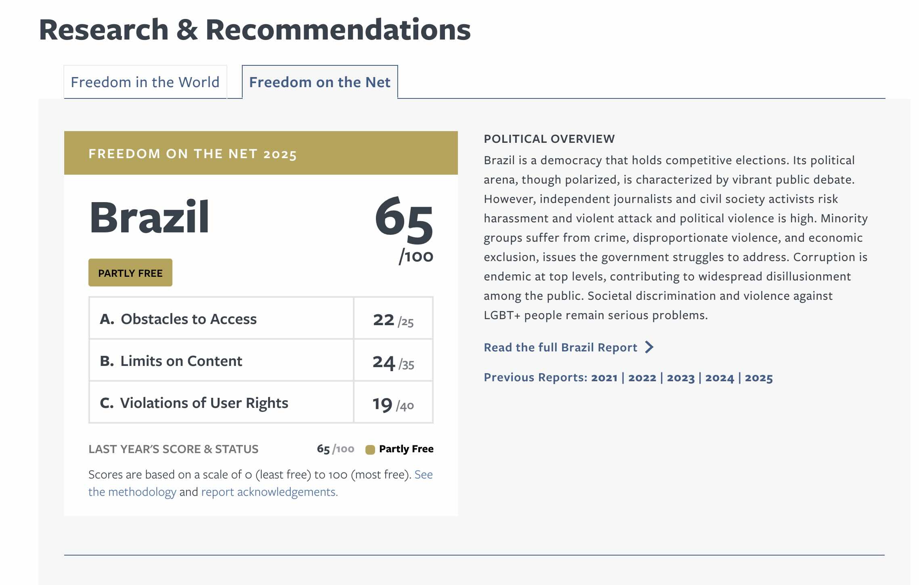This screenshot has height=585, width=919.
Task: Select the Freedom on the Net tab
Action: pyautogui.click(x=319, y=82)
